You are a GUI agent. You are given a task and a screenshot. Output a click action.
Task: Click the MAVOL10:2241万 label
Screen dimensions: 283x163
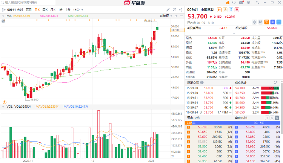coord(76,107)
